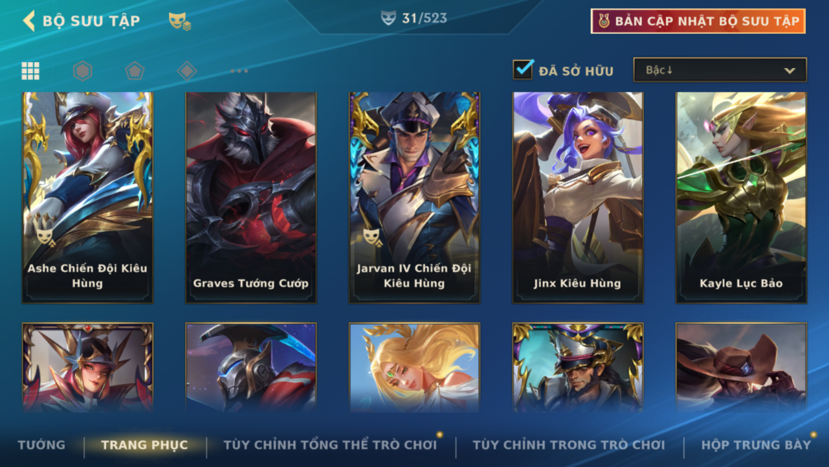The height and width of the screenshot is (467, 829).
Task: Click the skin count mask icon
Action: [388, 19]
